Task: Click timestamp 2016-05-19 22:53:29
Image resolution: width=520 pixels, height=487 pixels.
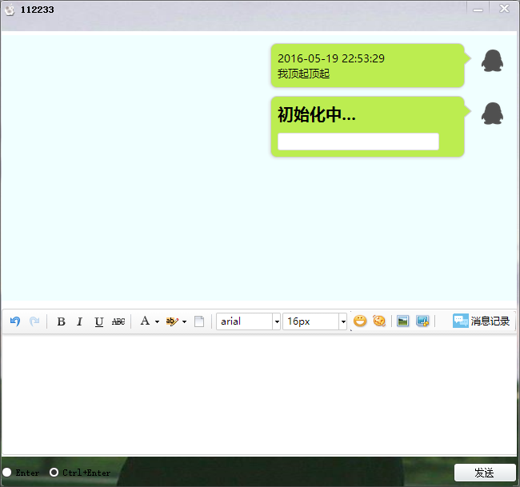Action: (331, 58)
